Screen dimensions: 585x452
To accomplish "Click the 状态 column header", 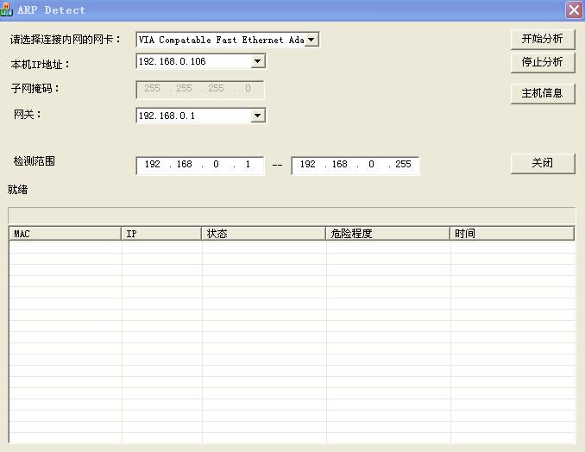I will click(264, 234).
